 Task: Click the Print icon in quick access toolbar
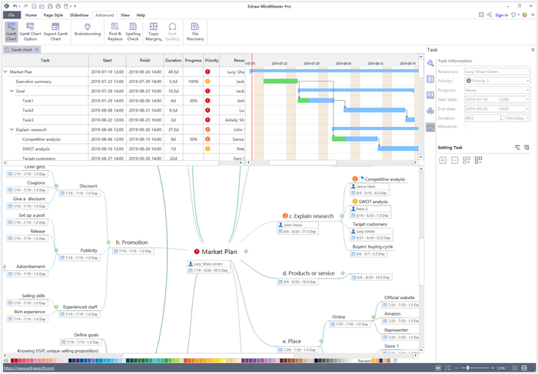(x=58, y=6)
